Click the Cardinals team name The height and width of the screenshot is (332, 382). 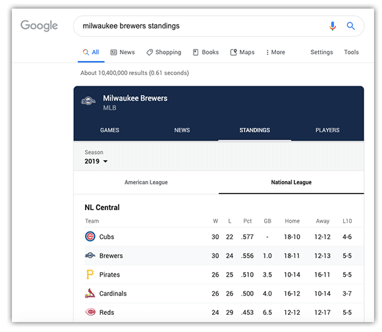point(113,294)
